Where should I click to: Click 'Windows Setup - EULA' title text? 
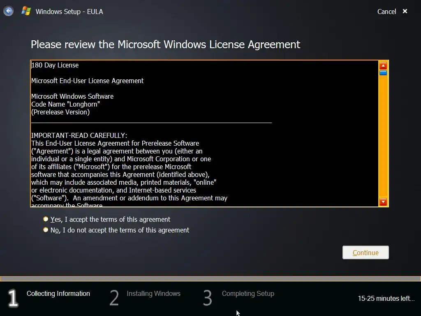69,12
